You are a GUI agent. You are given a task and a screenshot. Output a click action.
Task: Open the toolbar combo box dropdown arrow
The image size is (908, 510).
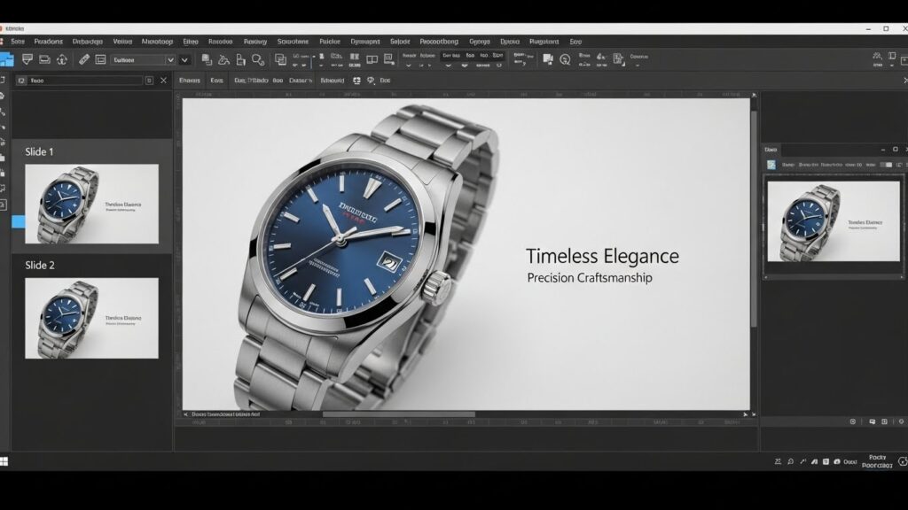(168, 59)
